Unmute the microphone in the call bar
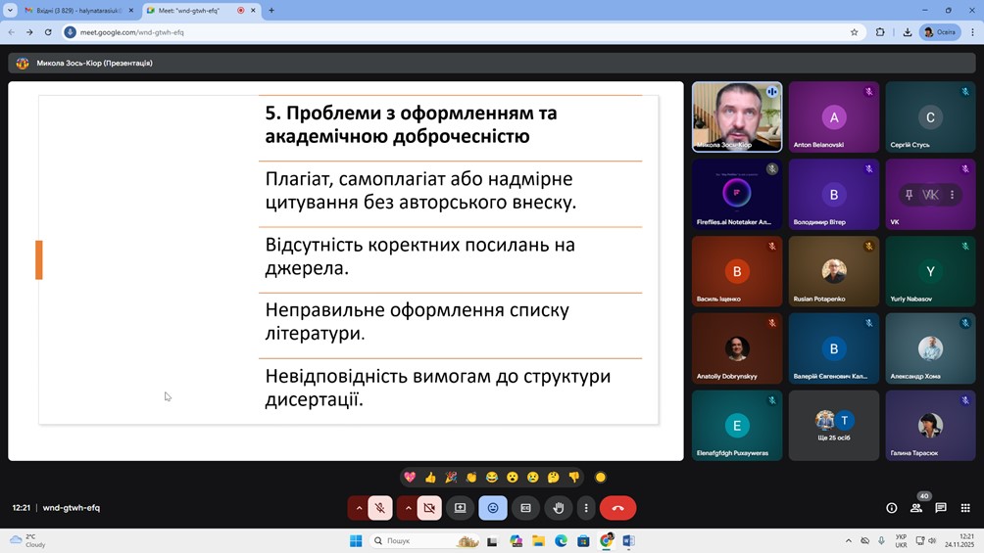Screen dimensions: 984x553 380,508
